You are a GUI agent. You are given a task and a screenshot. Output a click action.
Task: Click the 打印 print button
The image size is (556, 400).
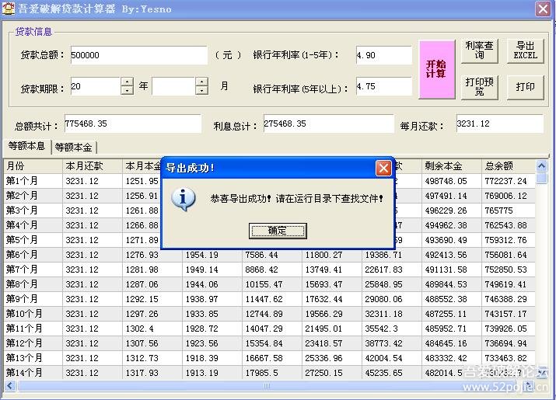[x=525, y=87]
